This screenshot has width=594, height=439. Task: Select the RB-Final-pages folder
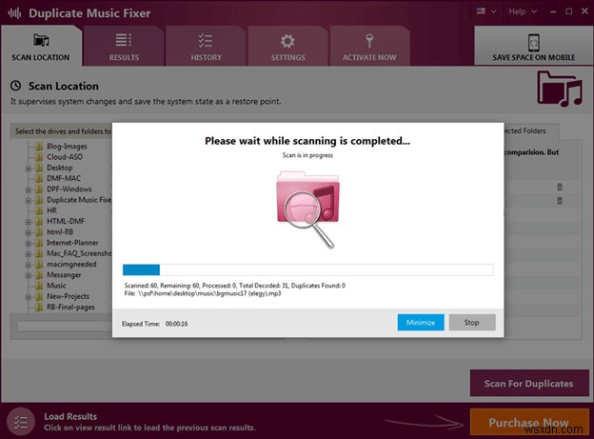(x=70, y=307)
